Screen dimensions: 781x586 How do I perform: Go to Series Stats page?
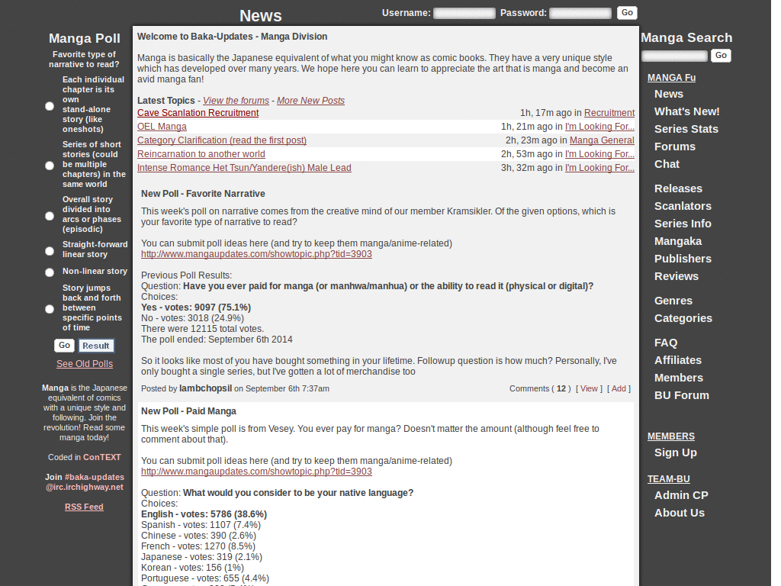tap(686, 129)
